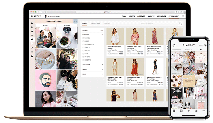Open the hamburger menu in Planoly header
The height and width of the screenshot is (123, 213).
183,16
